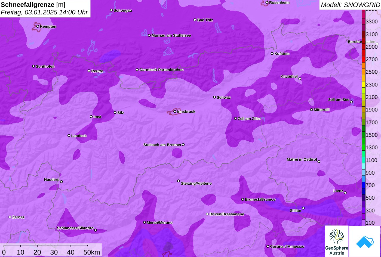Viewport: 381px width, 257px height.
Task: Select the Schlanders/Silandro marker
Action: coord(95,230)
